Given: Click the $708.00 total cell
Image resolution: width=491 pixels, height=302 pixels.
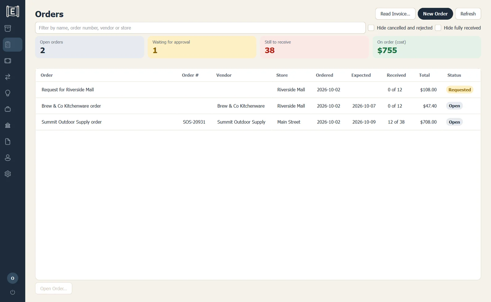Looking at the screenshot, I should (428, 122).
